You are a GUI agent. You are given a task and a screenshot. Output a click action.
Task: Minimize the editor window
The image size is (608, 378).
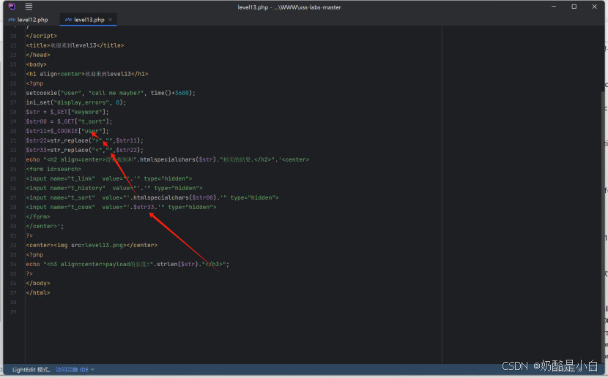[554, 7]
